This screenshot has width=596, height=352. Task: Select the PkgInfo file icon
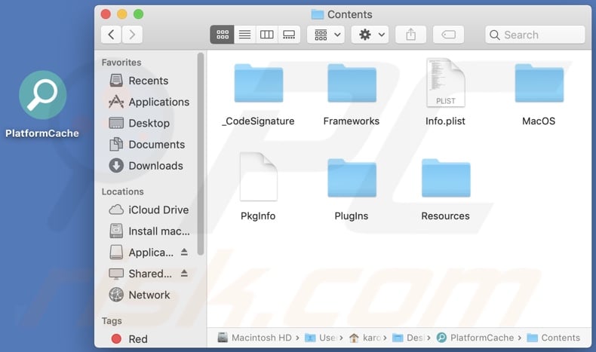259,176
